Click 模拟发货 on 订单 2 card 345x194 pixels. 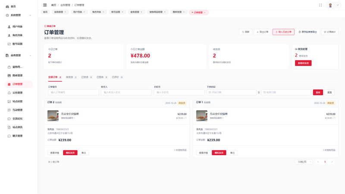tap(70, 153)
